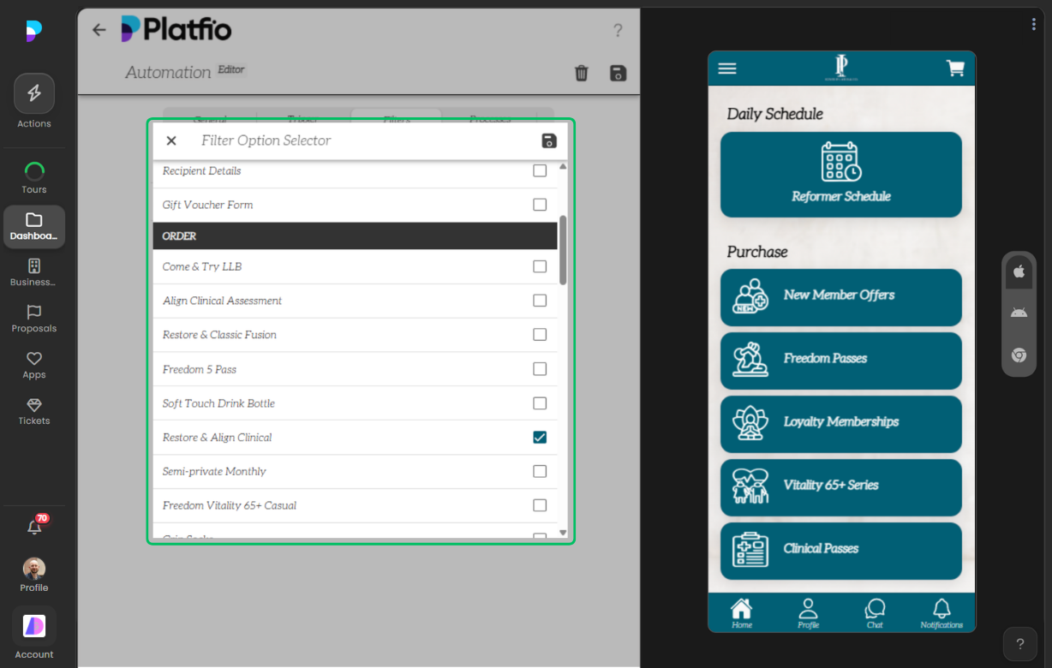
Task: Open notifications bell with 70 badge
Action: coord(34,528)
